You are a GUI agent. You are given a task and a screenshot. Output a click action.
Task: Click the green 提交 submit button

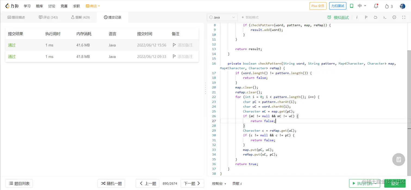(395, 184)
